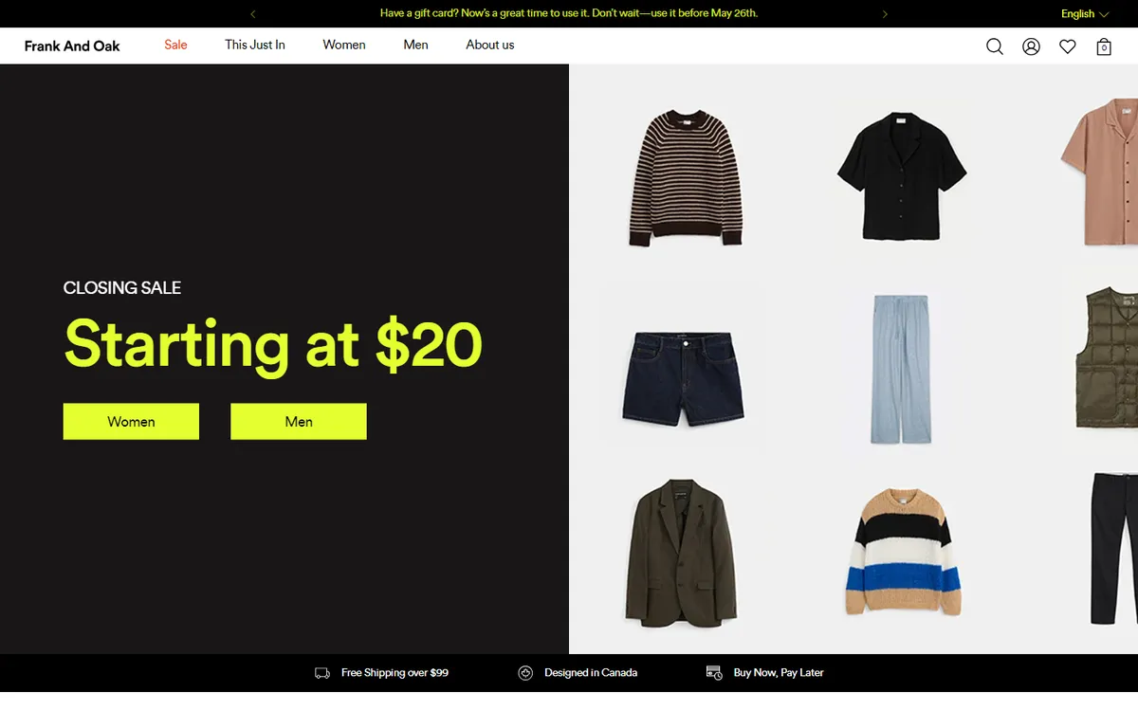Open the shopping bag icon
The image size is (1138, 711).
(x=1104, y=46)
